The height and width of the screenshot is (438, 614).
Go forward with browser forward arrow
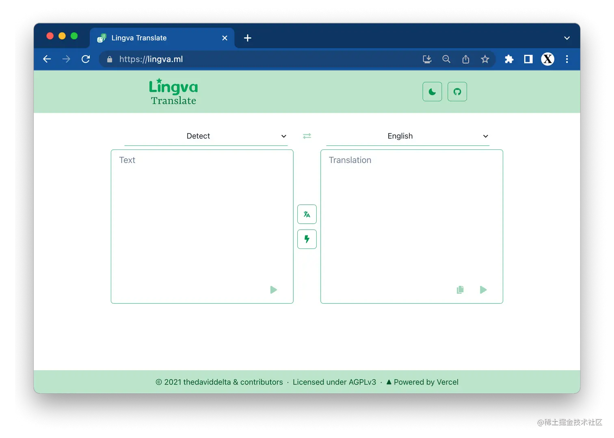pos(66,59)
